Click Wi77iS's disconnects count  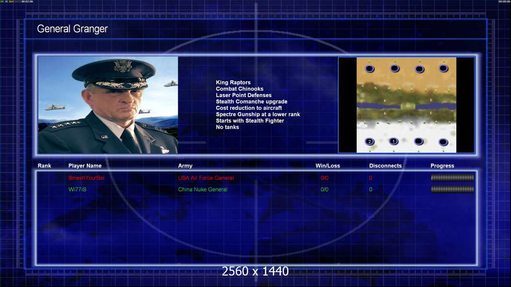371,189
